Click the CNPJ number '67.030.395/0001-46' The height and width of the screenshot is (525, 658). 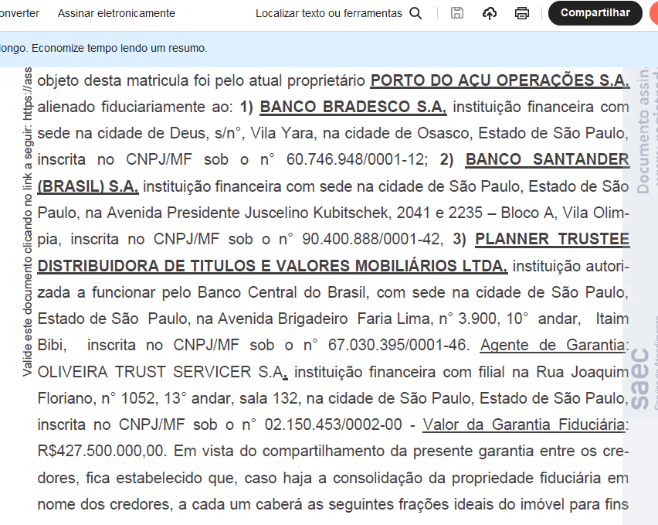pos(397,346)
